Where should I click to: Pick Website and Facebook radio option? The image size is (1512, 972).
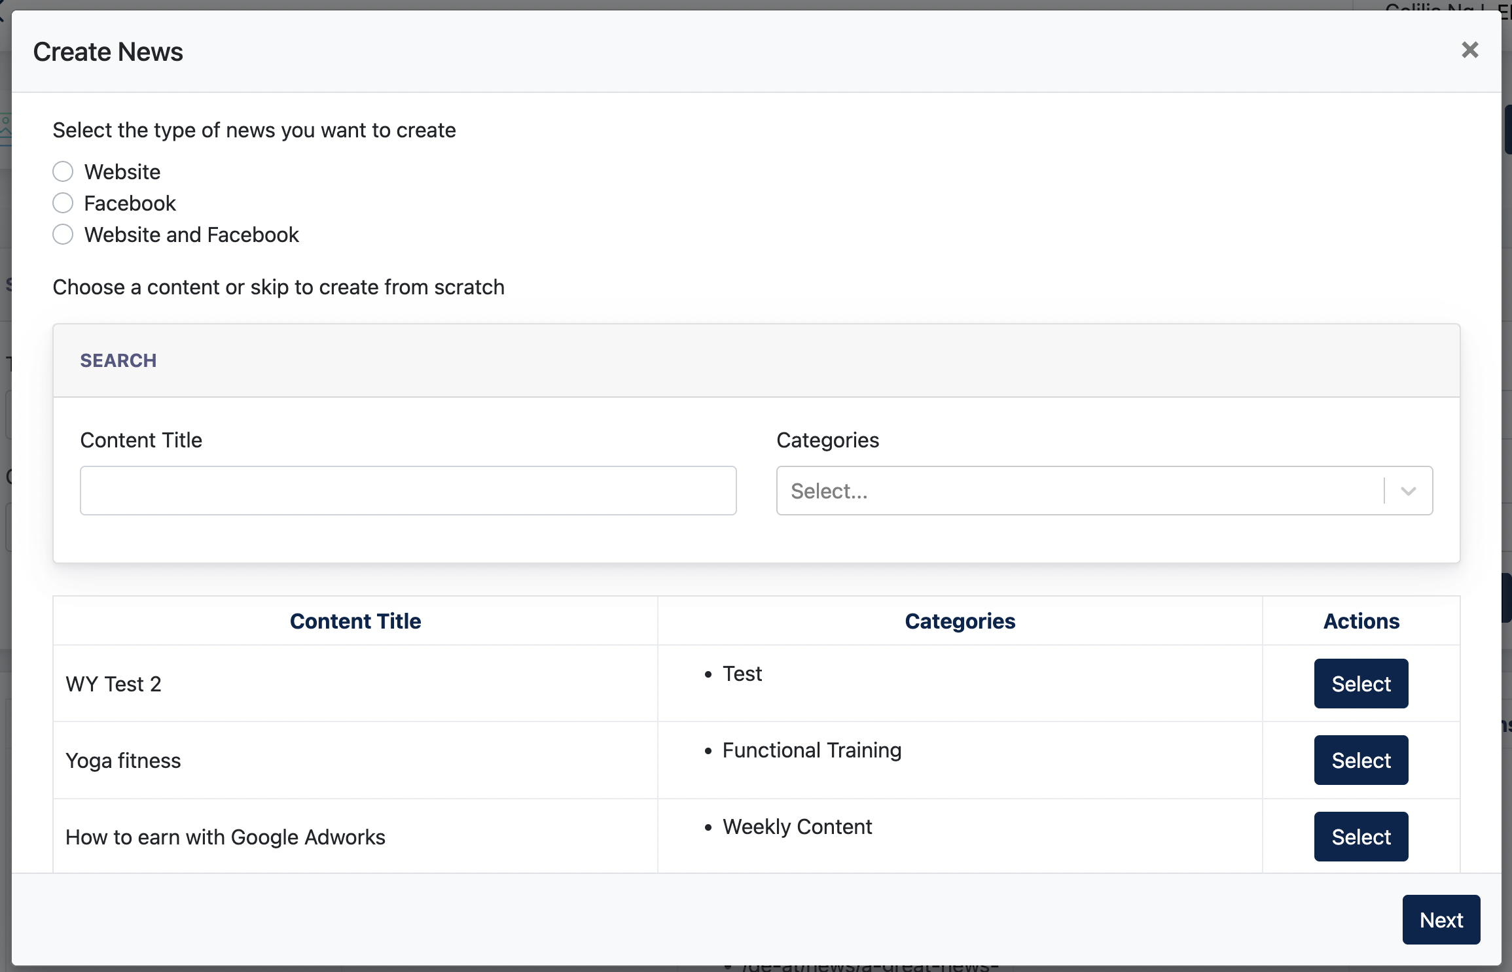click(x=63, y=234)
